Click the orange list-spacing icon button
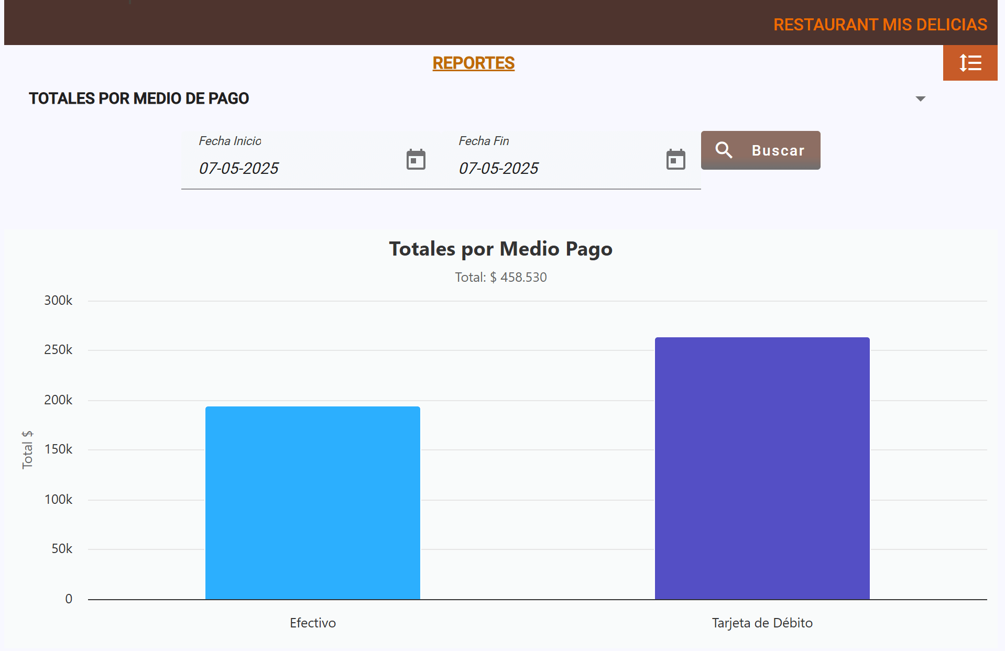1005x651 pixels. (x=970, y=63)
